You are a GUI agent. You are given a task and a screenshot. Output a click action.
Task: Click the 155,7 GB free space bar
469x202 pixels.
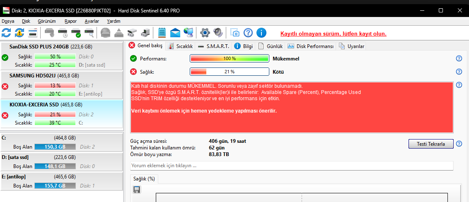55,185
